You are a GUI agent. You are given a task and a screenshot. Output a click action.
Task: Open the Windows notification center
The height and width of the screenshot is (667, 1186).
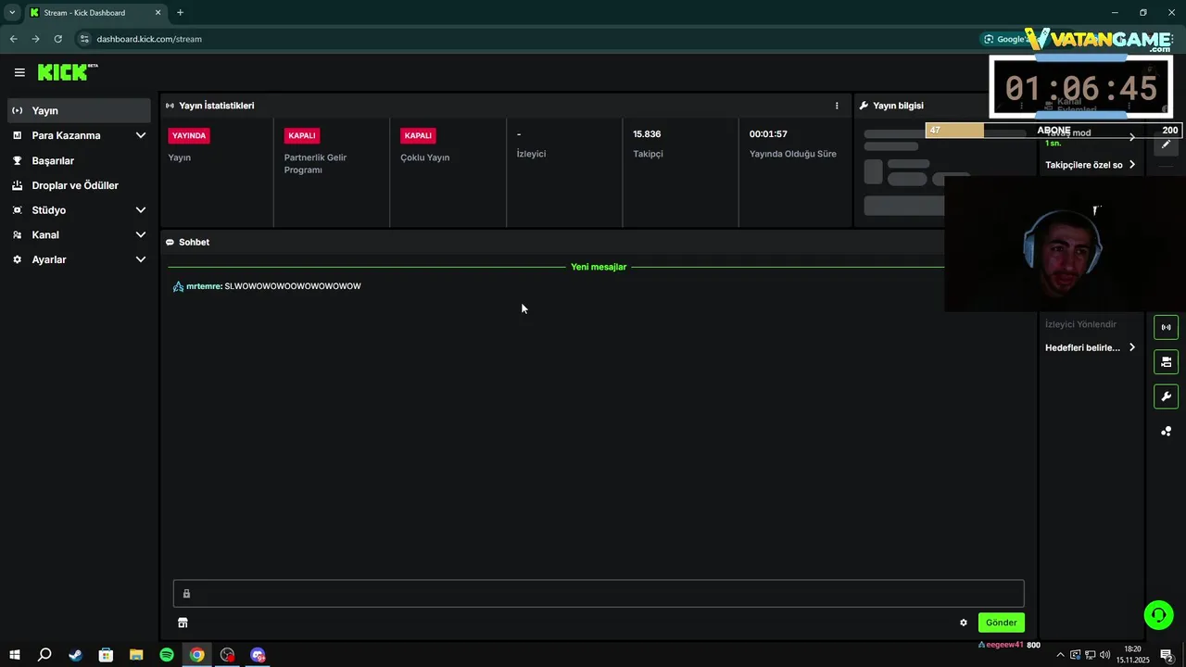pos(1167,655)
